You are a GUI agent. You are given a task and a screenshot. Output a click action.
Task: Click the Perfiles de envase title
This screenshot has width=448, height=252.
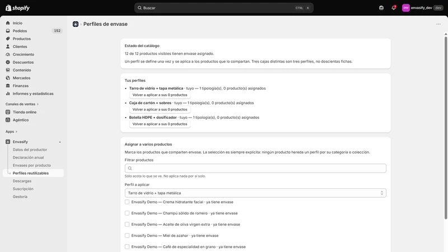[x=105, y=24]
